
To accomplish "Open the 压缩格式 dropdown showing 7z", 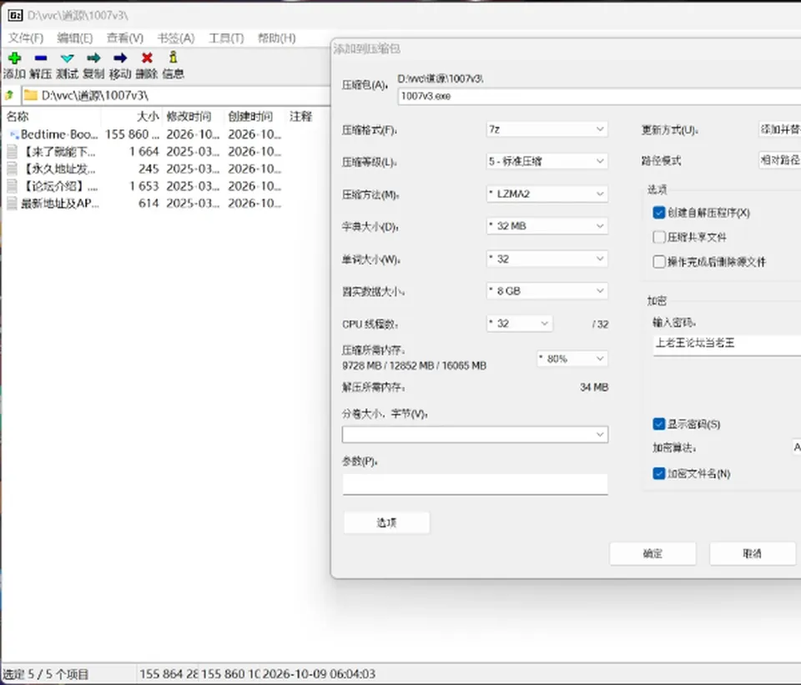I will point(547,129).
